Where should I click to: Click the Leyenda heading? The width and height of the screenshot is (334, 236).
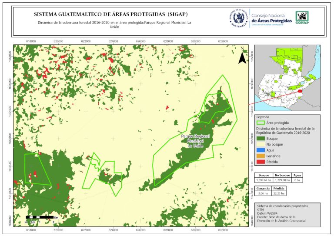click(264, 117)
